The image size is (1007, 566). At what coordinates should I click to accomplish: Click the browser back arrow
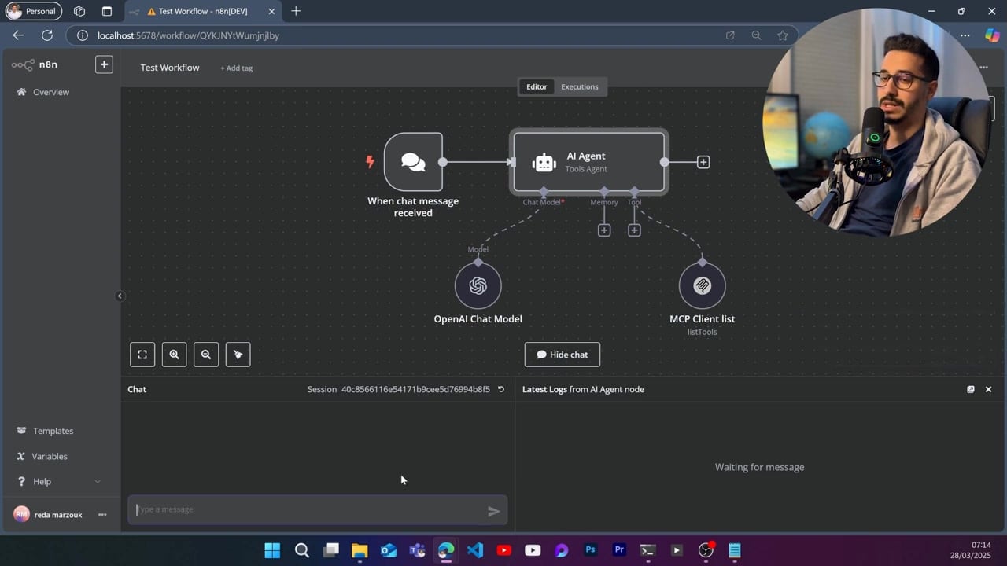coord(18,35)
